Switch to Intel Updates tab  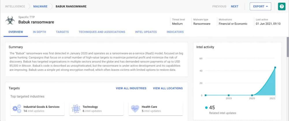click(146, 32)
